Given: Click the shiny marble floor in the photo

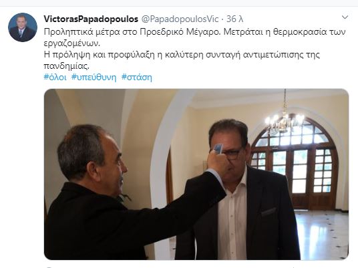Looking at the screenshot, I should coord(322,234).
